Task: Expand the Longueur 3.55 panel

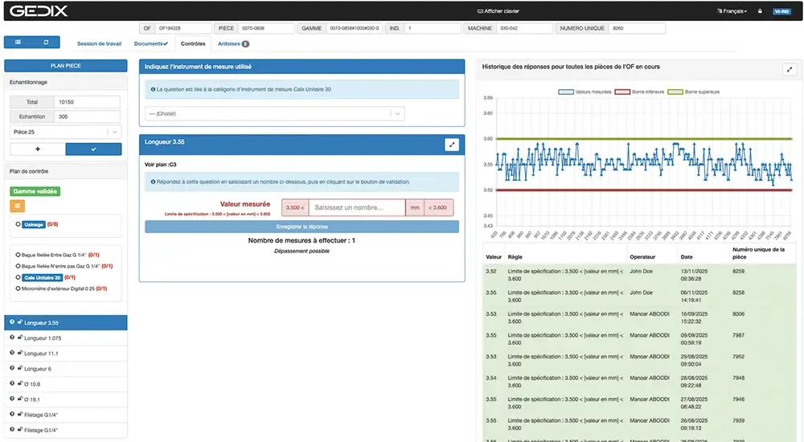Action: pos(451,145)
